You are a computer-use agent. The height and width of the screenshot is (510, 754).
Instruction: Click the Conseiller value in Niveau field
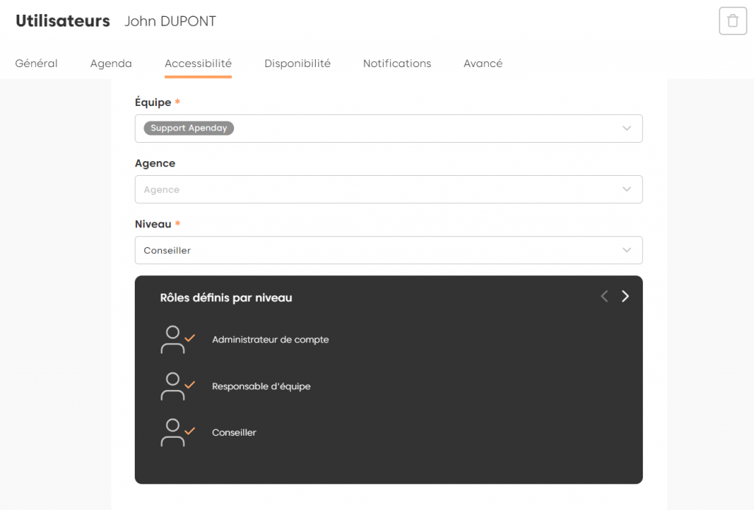coord(167,250)
